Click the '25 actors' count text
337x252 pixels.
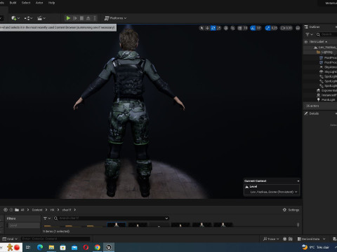tap(312, 106)
